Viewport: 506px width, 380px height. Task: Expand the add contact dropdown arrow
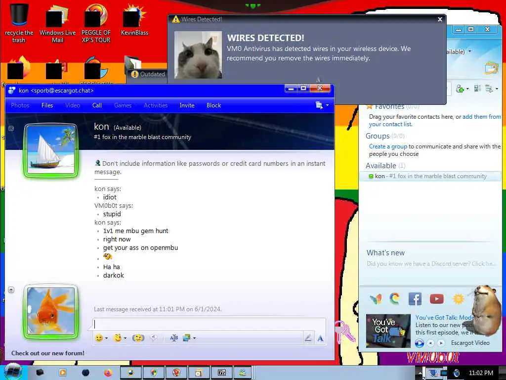pos(467,89)
